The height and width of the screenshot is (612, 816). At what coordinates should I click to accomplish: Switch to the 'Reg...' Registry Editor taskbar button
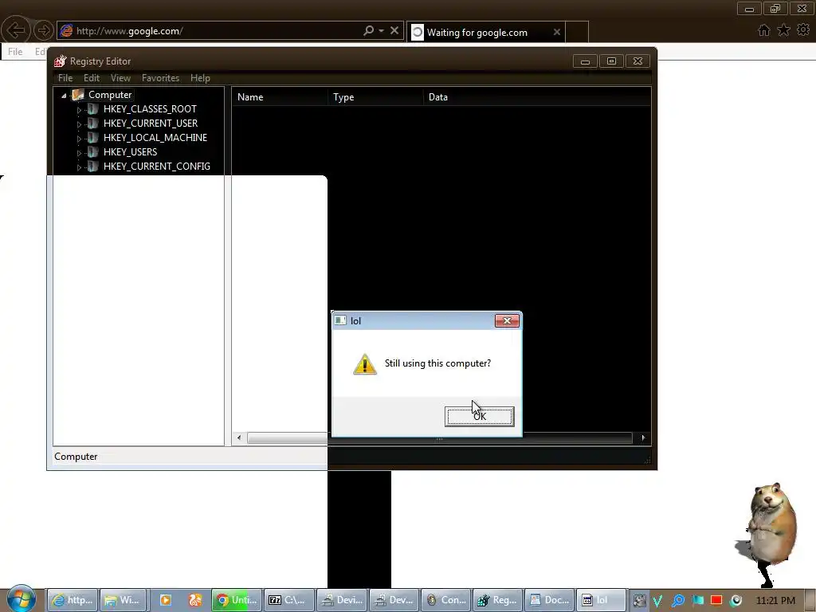[497, 600]
